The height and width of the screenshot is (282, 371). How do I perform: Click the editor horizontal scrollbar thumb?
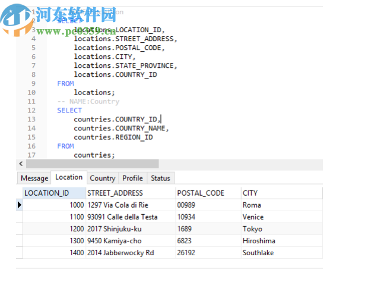[92, 164]
